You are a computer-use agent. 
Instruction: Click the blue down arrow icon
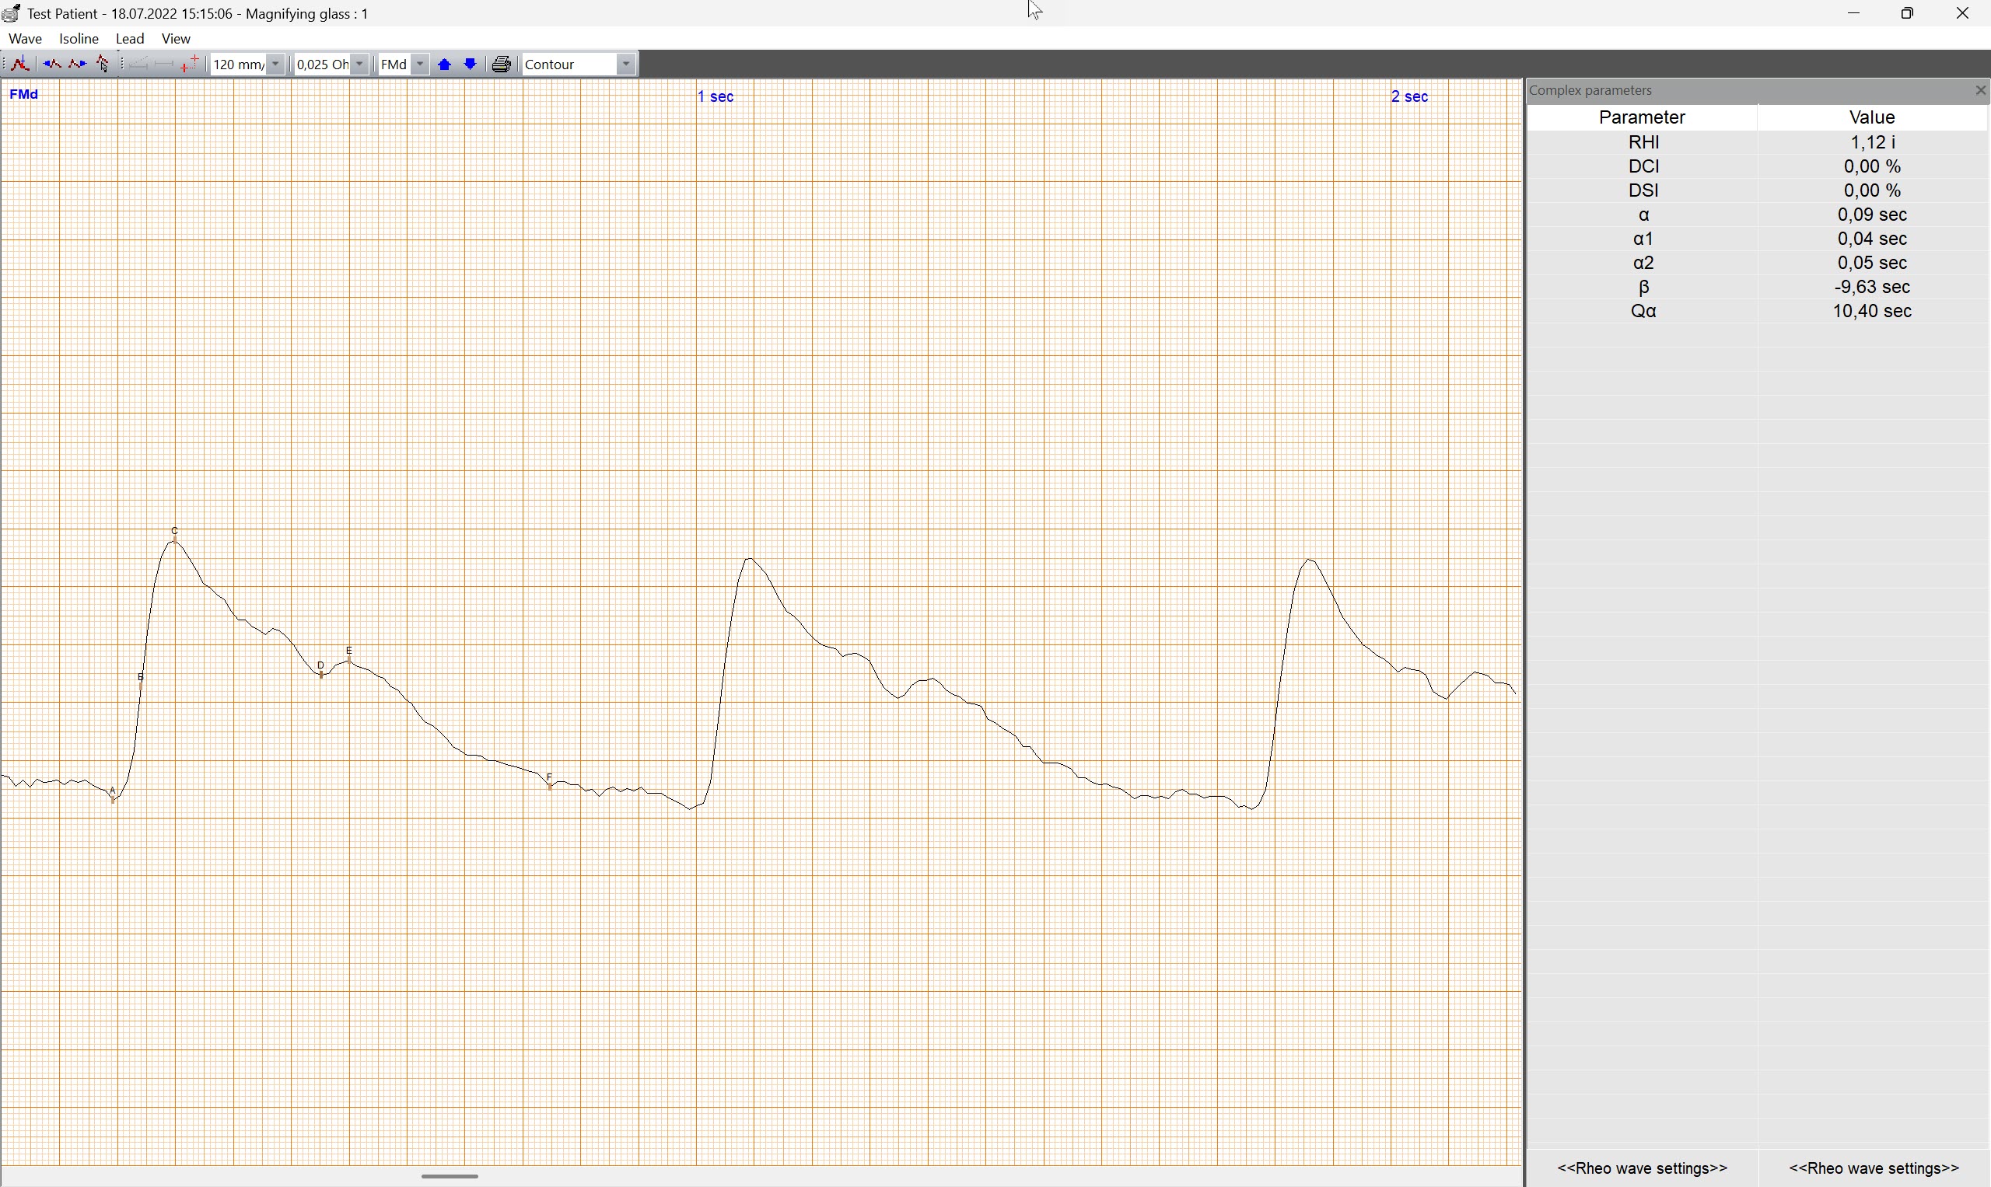pos(471,65)
